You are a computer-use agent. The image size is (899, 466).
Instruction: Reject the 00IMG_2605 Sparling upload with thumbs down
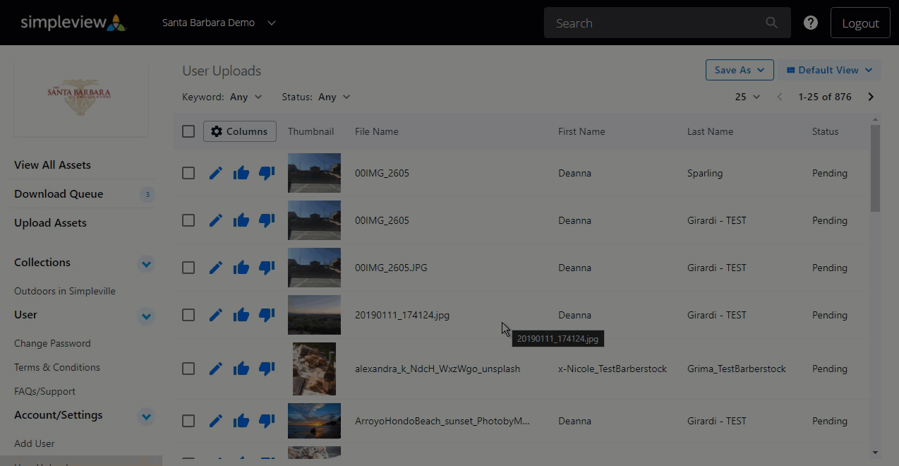pos(267,173)
